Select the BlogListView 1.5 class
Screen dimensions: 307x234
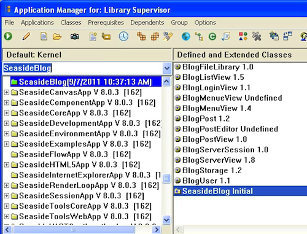click(213, 77)
